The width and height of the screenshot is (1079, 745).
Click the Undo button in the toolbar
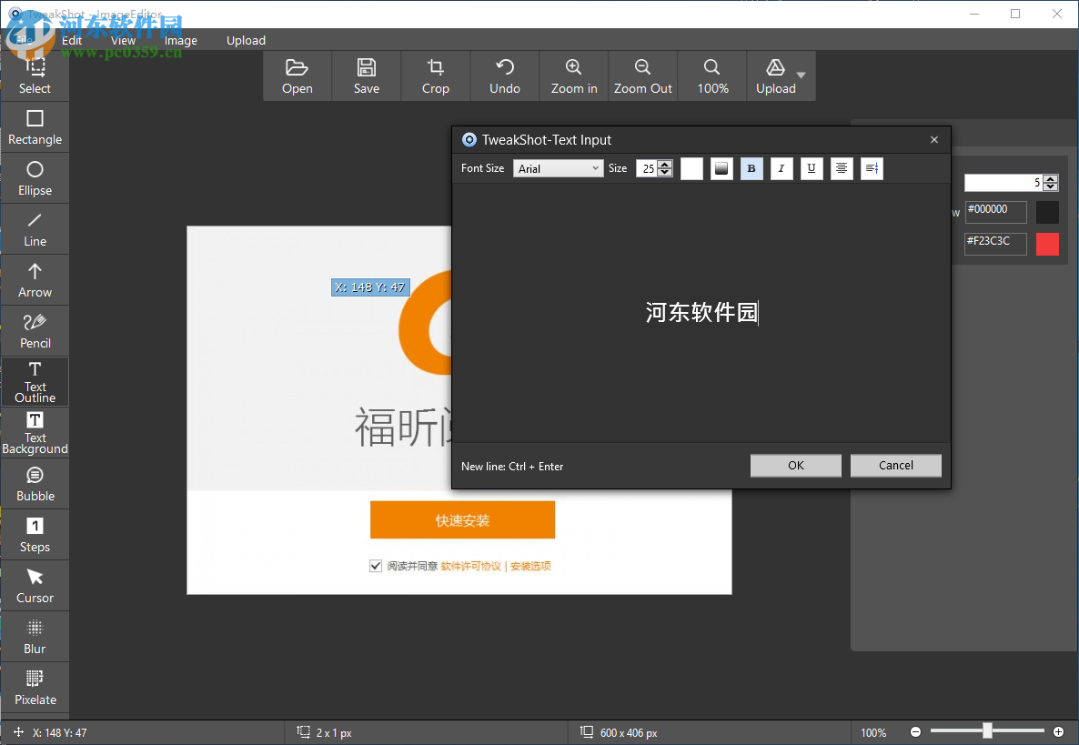tap(504, 76)
